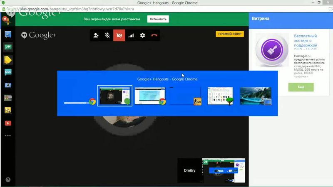The height and width of the screenshot is (187, 333).
Task: Select the Counter-Strike GO window thumbnail in switcher
Action: [185, 96]
